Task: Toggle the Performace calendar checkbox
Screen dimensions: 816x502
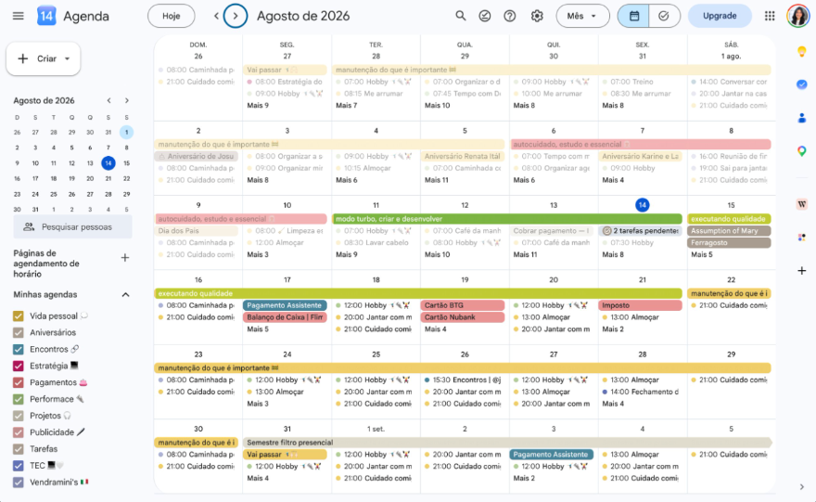Action: click(19, 399)
